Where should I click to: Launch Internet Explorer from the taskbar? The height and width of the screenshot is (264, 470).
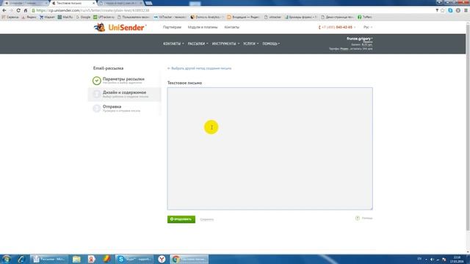pyautogui.click(x=21, y=259)
